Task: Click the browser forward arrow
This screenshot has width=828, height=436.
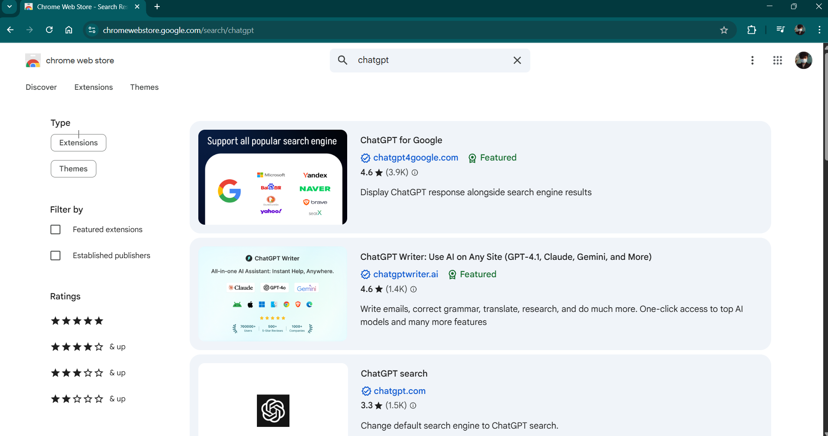Action: coord(30,30)
